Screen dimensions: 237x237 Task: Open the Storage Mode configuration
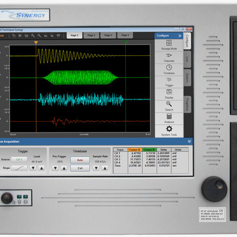pyautogui.click(x=169, y=45)
